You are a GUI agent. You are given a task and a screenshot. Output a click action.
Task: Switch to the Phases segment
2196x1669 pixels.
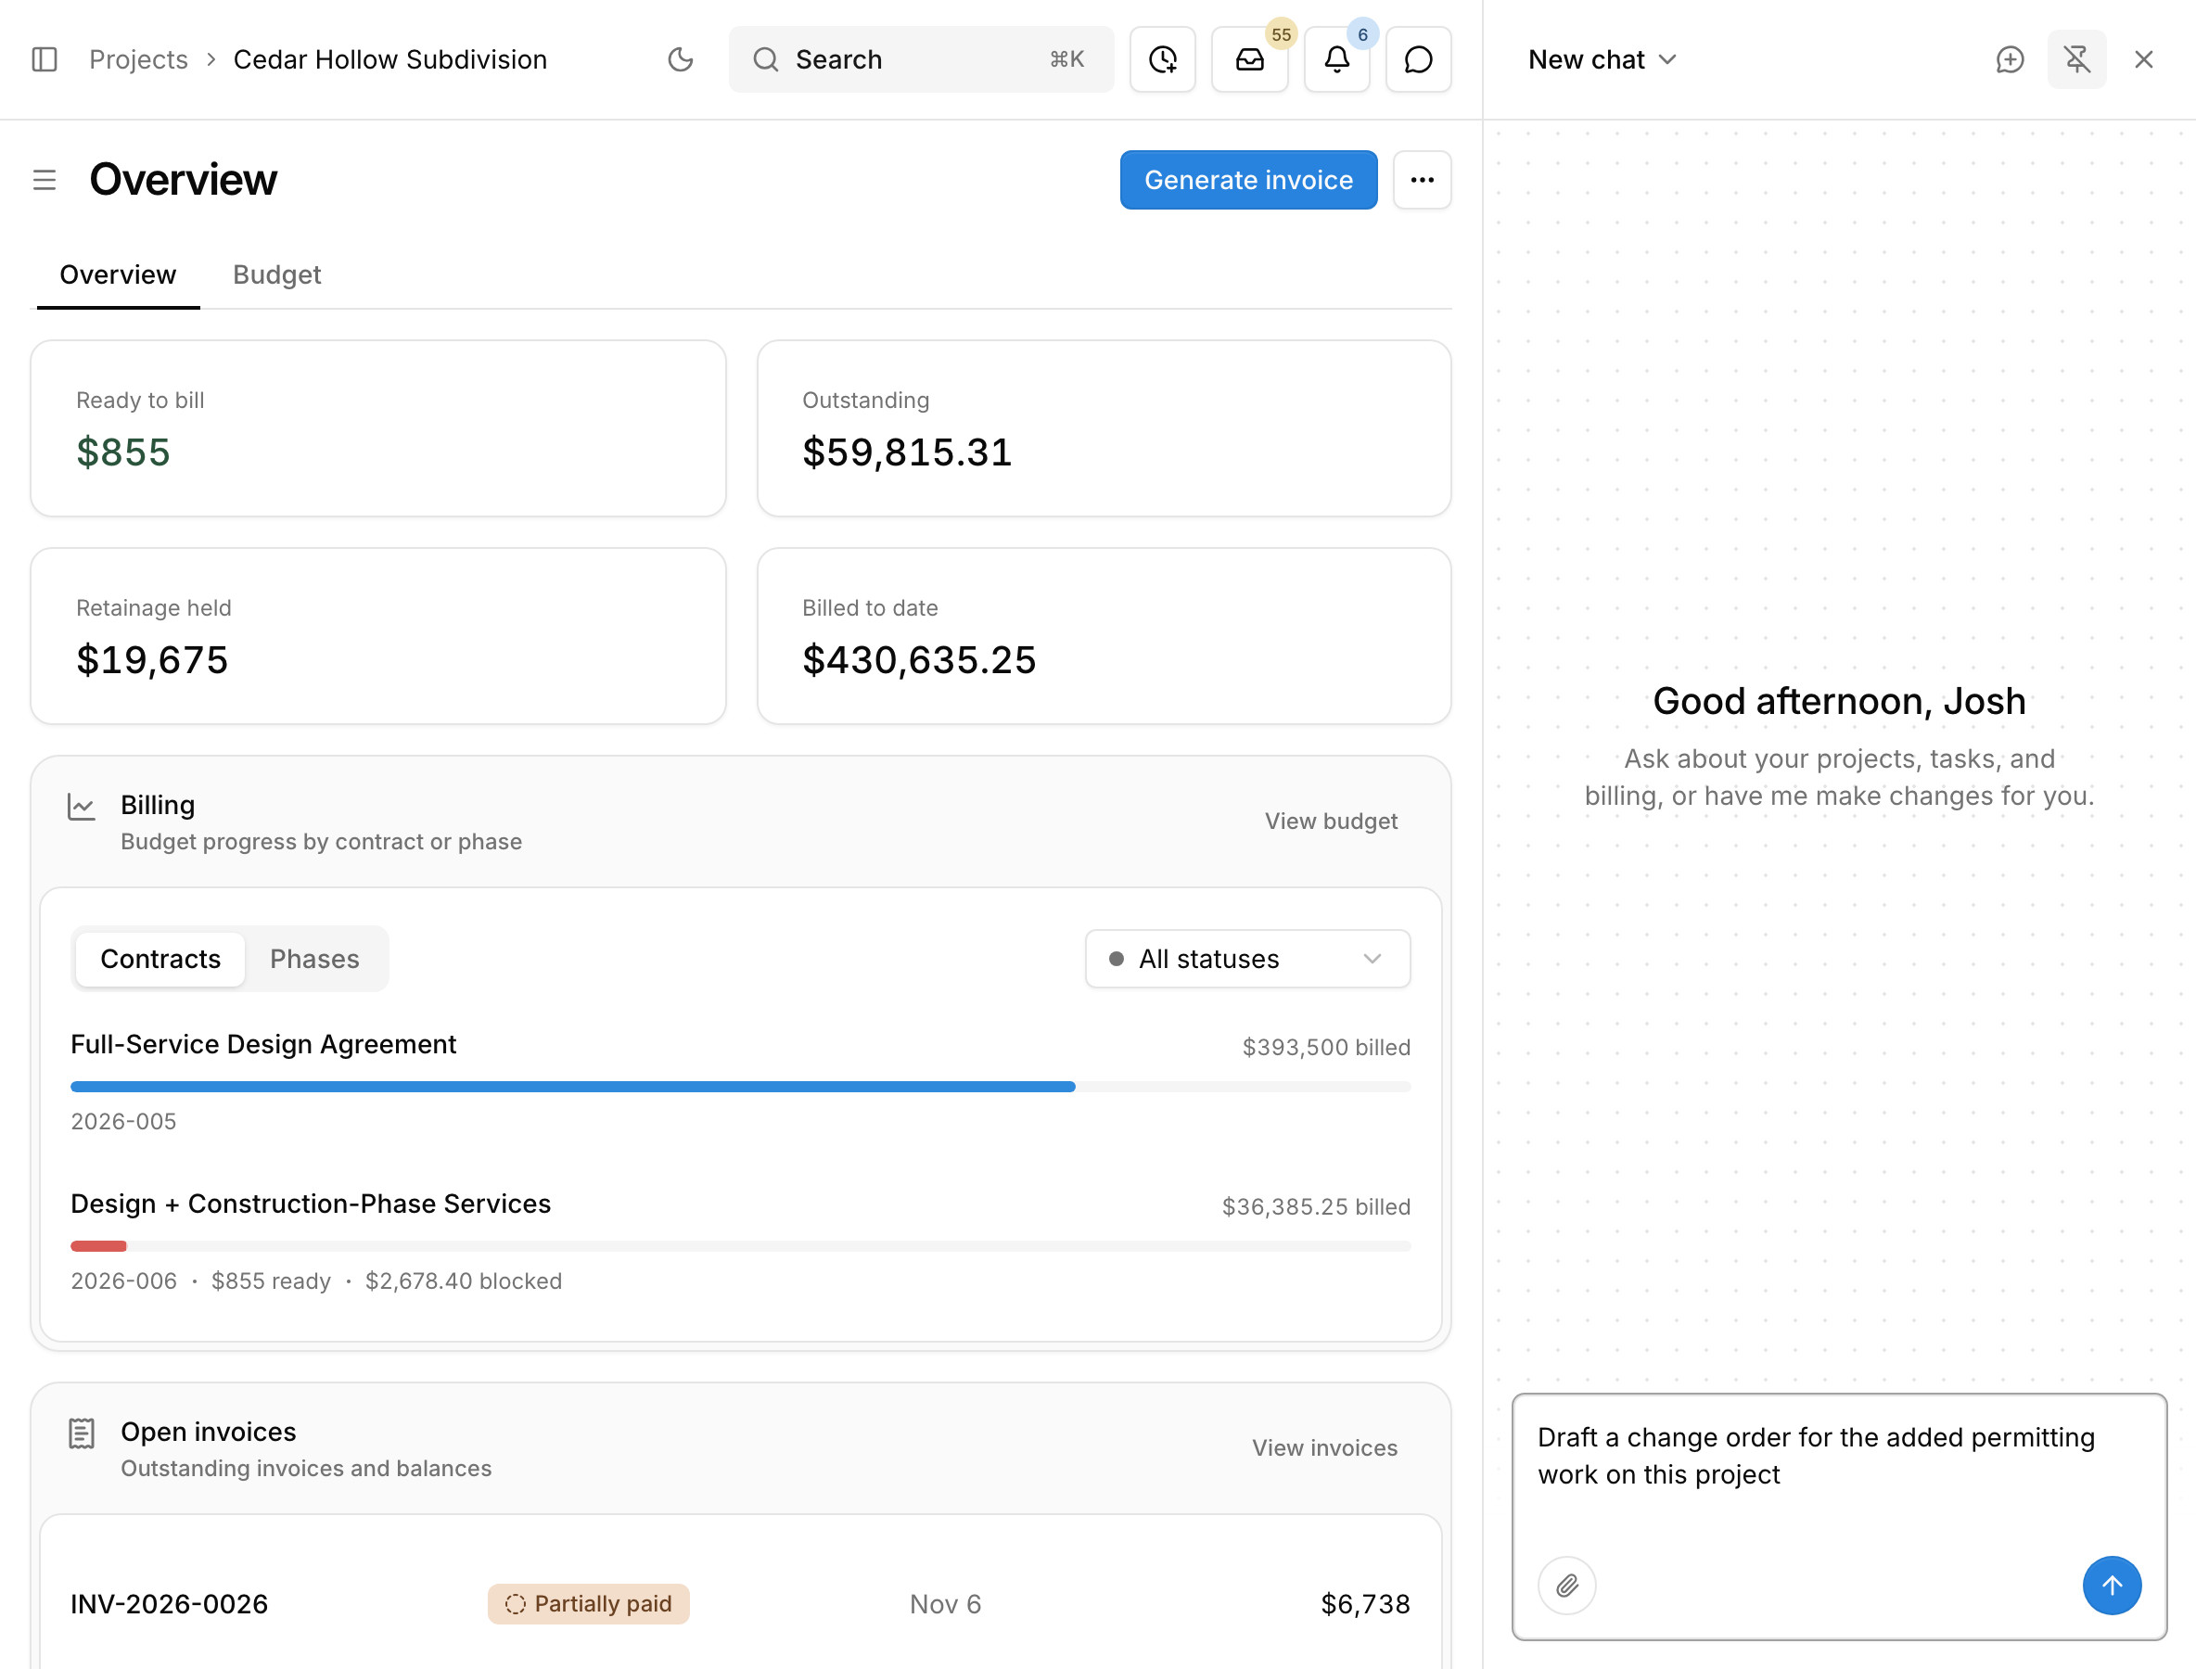point(314,959)
